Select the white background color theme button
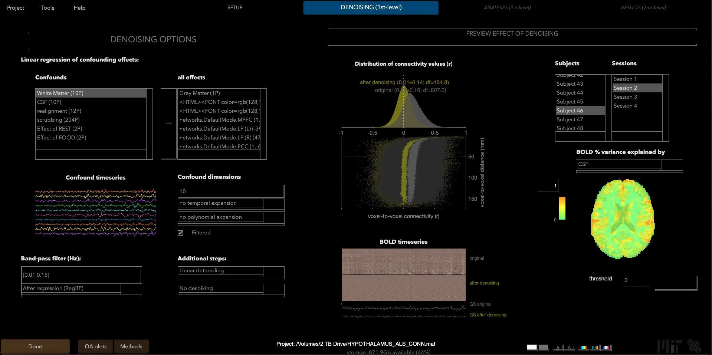This screenshot has height=355, width=712. click(532, 347)
